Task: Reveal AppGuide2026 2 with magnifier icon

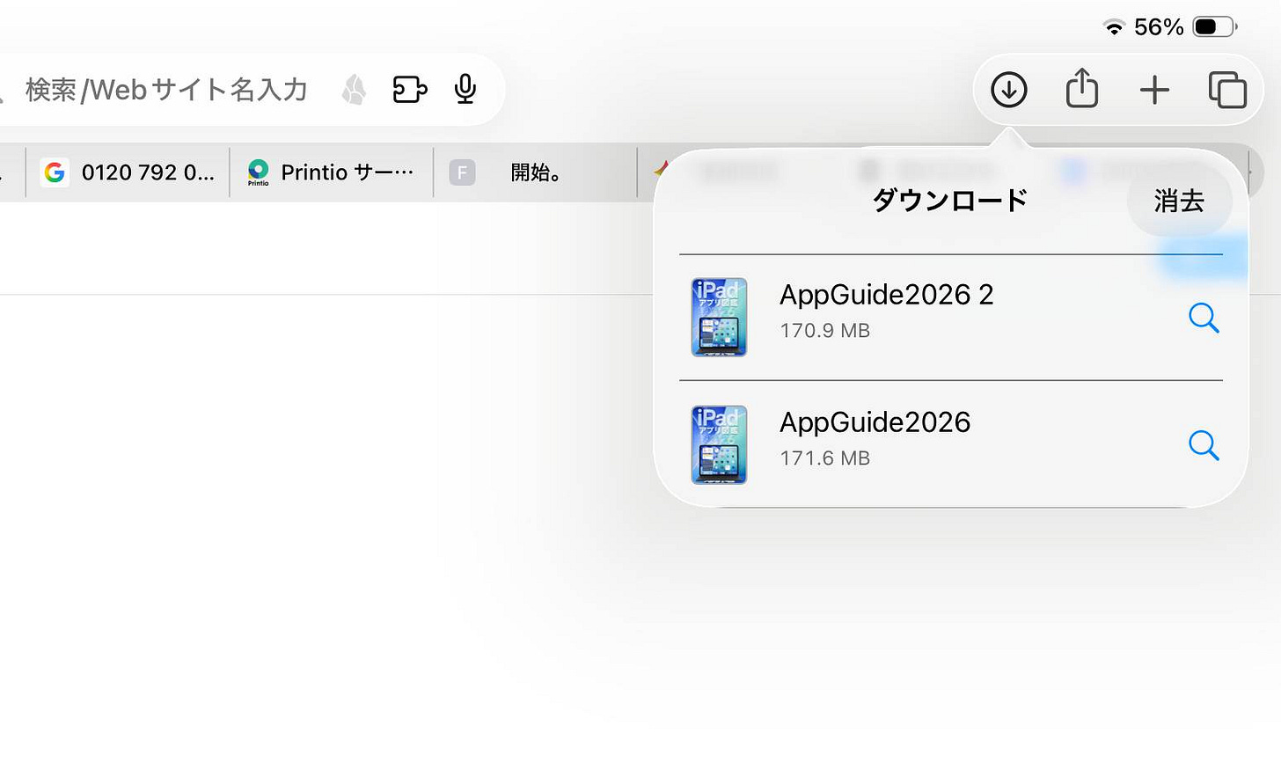Action: [1204, 318]
